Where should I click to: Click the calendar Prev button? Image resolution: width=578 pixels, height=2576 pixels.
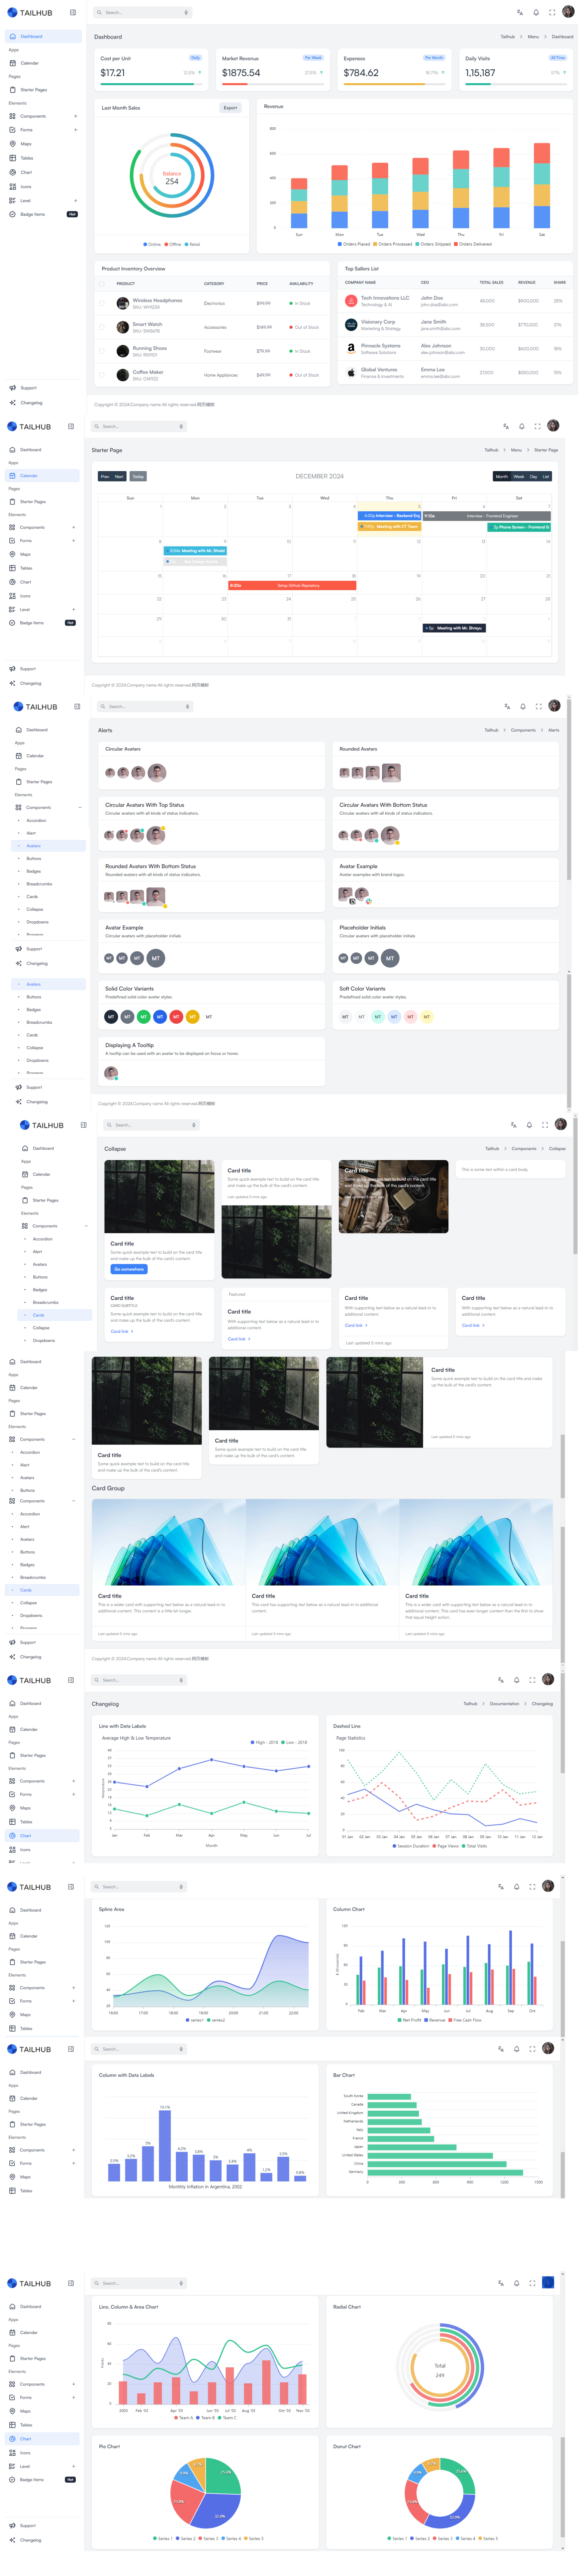[105, 476]
